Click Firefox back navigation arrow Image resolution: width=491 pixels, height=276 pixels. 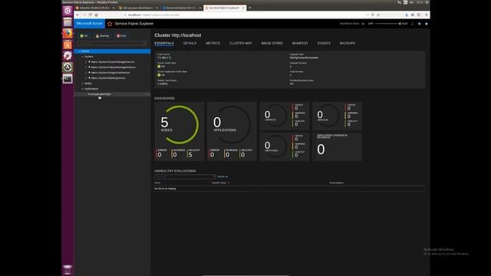pyautogui.click(x=77, y=15)
